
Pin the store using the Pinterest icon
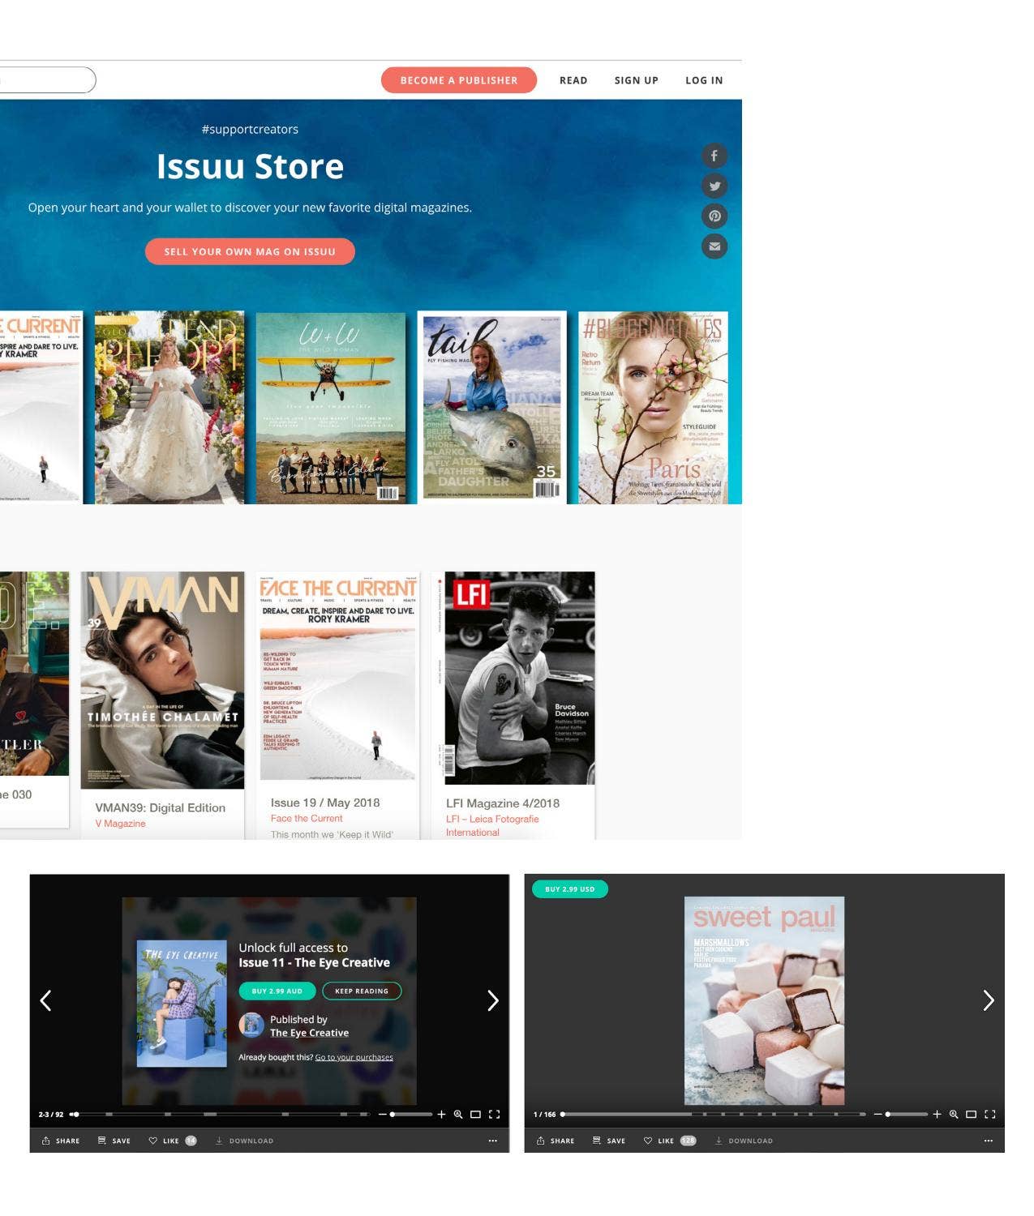(714, 216)
